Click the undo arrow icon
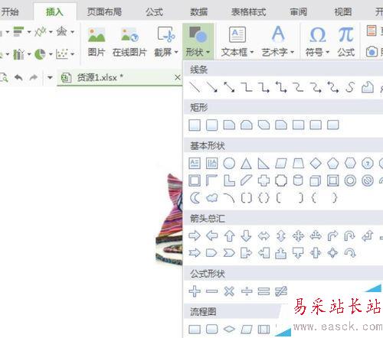 (x=18, y=77)
